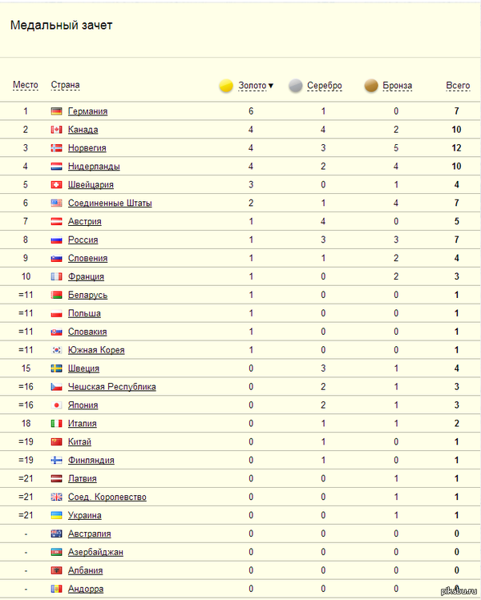
Task: Sort table by Бронза column
Action: click(x=398, y=86)
